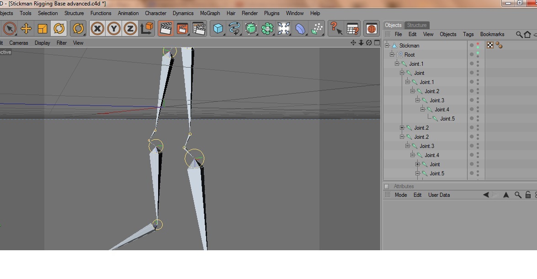Screen dimensions: 537x279
Task: Click the recent-tool rotate icon beside X lock
Action: [78, 28]
